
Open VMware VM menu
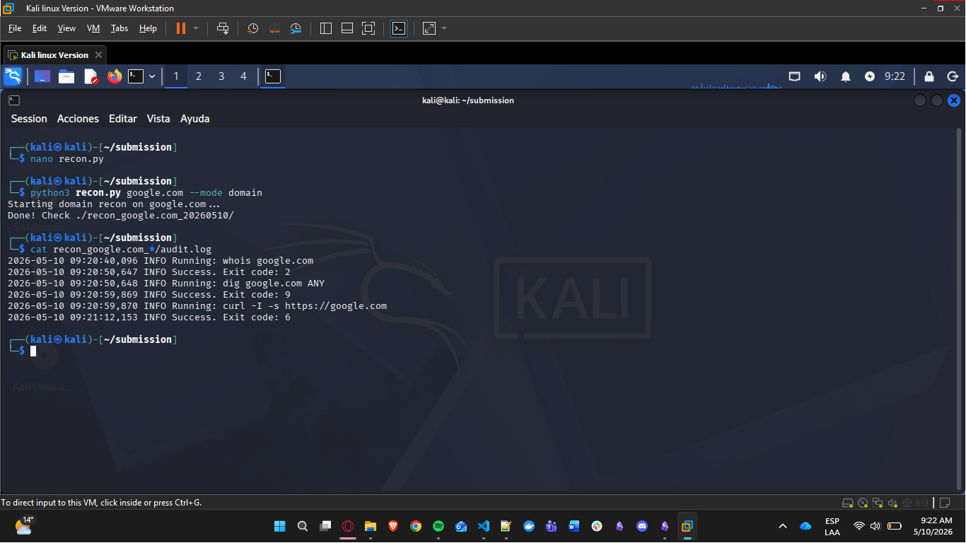(93, 28)
